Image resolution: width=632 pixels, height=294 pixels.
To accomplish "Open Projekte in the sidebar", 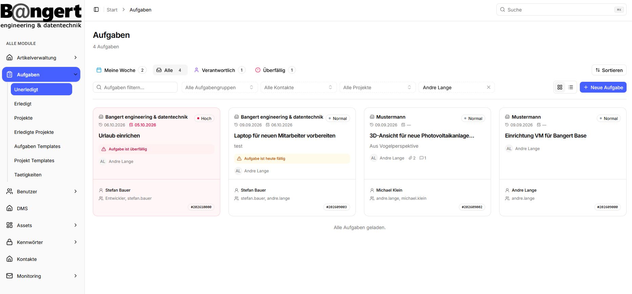I will click(23, 118).
